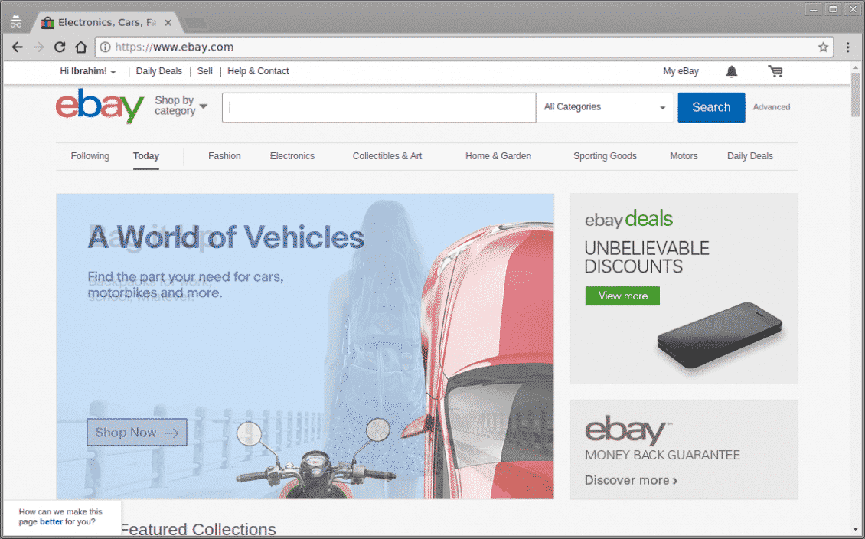Open the Shop by category dropdown
865x539 pixels.
point(181,106)
